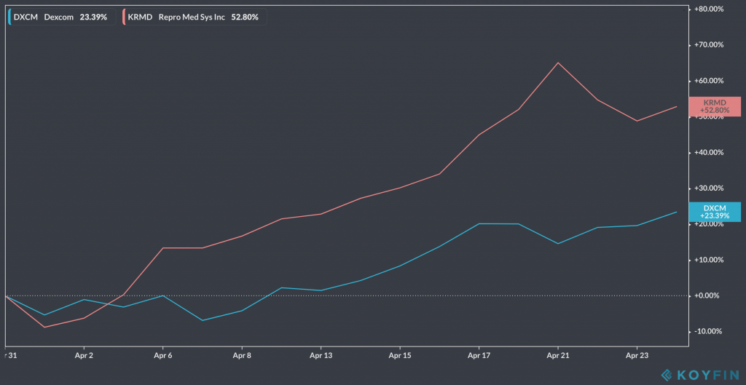The image size is (746, 385).
Task: Select the Apr 13 date label
Action: click(321, 357)
